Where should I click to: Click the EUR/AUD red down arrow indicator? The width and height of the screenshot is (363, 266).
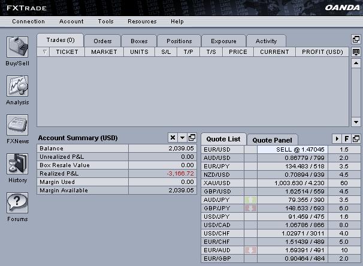pos(250,250)
